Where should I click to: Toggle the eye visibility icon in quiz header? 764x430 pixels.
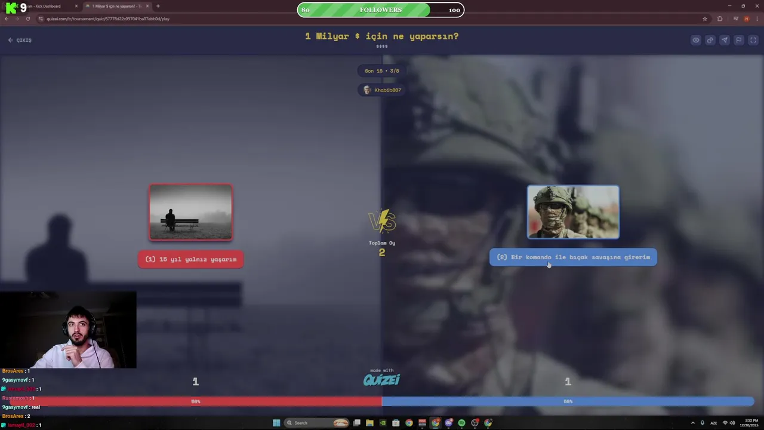(x=696, y=40)
